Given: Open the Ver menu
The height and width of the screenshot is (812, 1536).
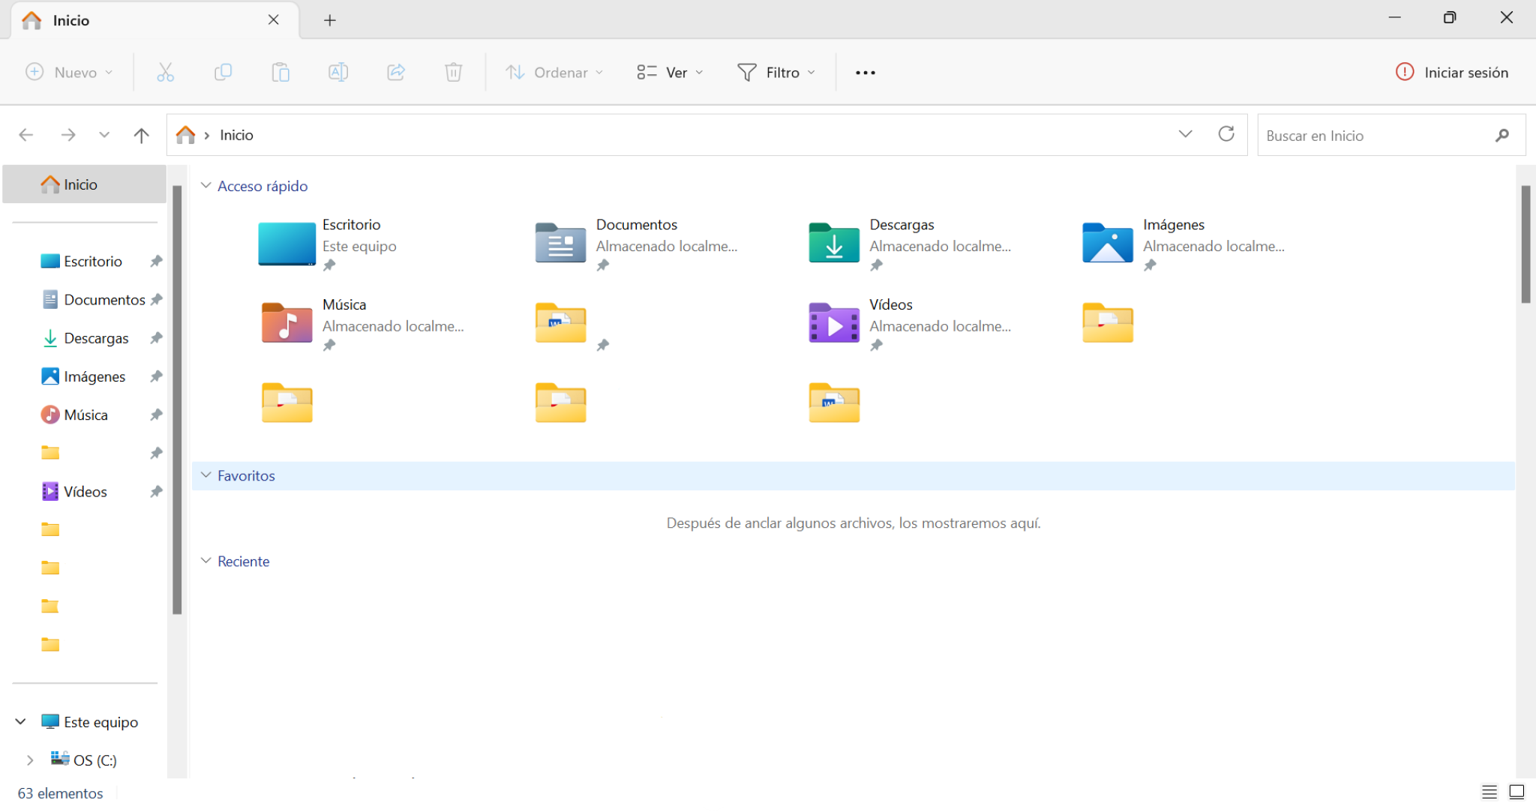Looking at the screenshot, I should (668, 72).
